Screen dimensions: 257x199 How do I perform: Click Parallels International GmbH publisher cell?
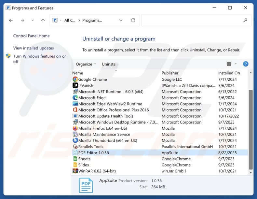pyautogui.click(x=187, y=147)
